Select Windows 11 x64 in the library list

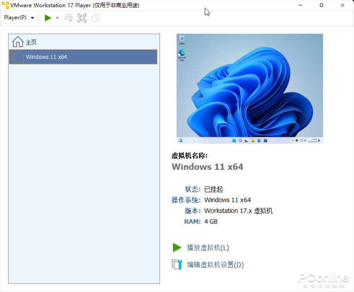point(83,57)
